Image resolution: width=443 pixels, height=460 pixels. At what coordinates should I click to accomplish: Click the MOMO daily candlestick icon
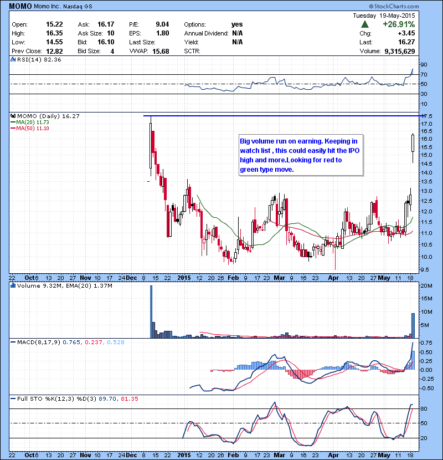point(13,116)
